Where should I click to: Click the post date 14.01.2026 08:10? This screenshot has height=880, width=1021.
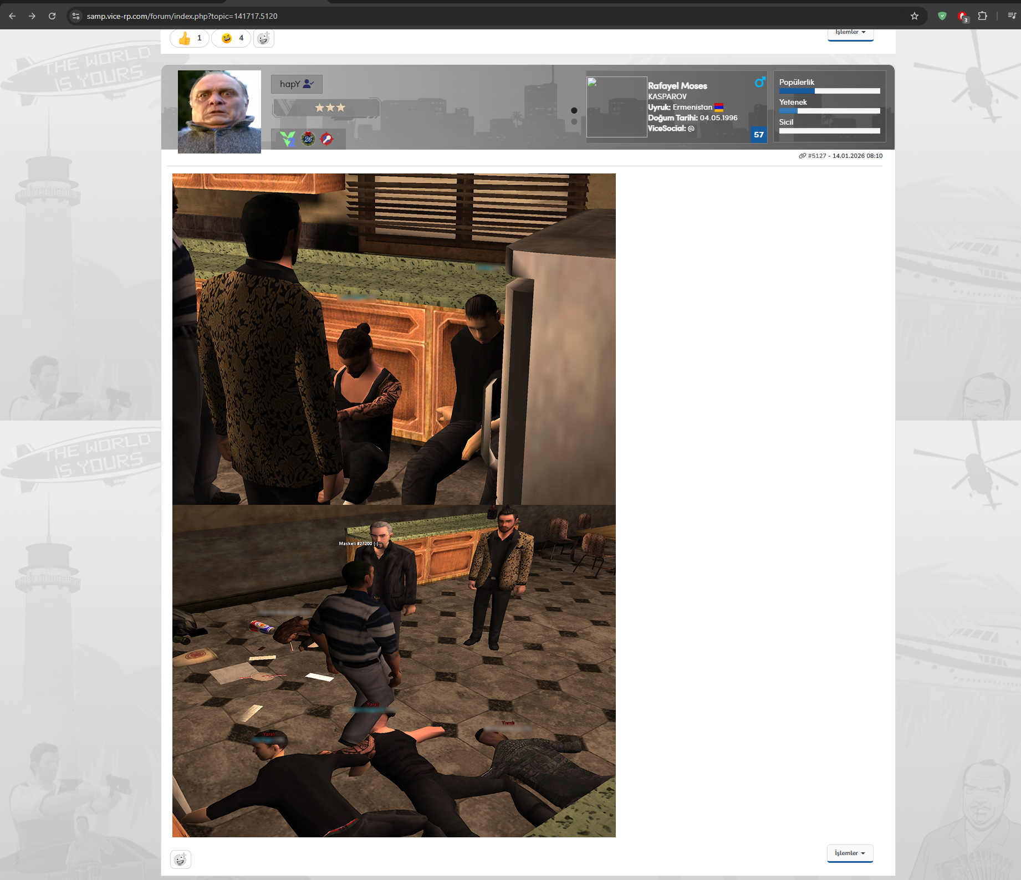(857, 156)
